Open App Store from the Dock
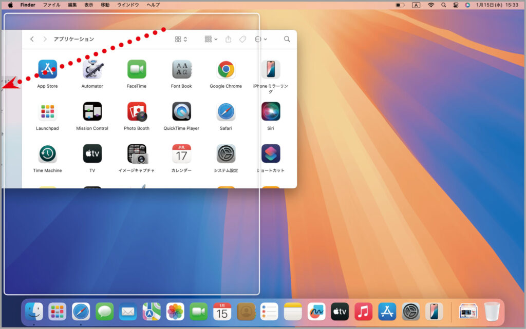526x329 pixels. (x=387, y=312)
